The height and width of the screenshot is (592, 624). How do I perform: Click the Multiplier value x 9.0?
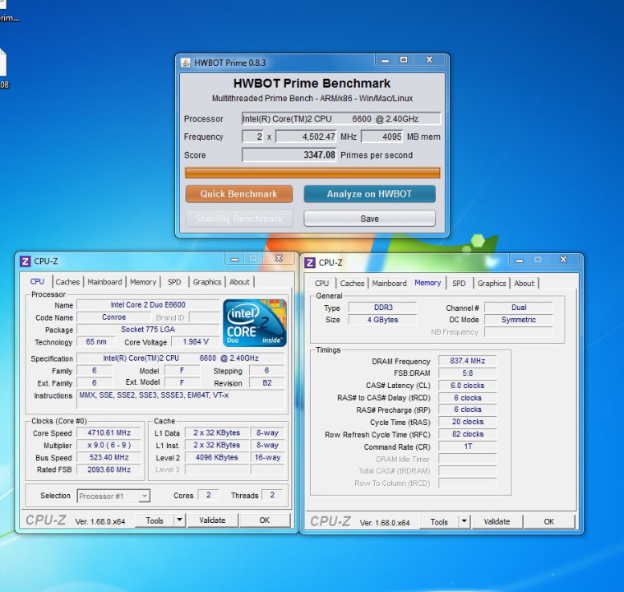pos(109,445)
